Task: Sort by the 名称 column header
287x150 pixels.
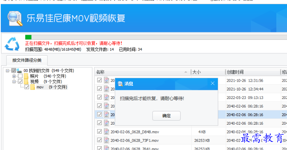Action: (143, 72)
